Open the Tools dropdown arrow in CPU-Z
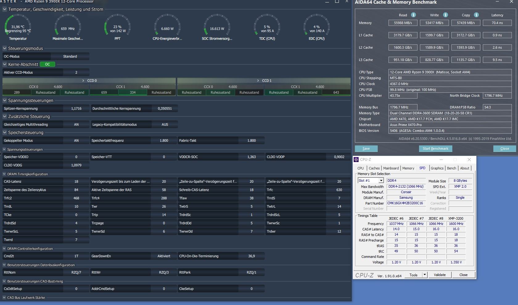 (425, 275)
